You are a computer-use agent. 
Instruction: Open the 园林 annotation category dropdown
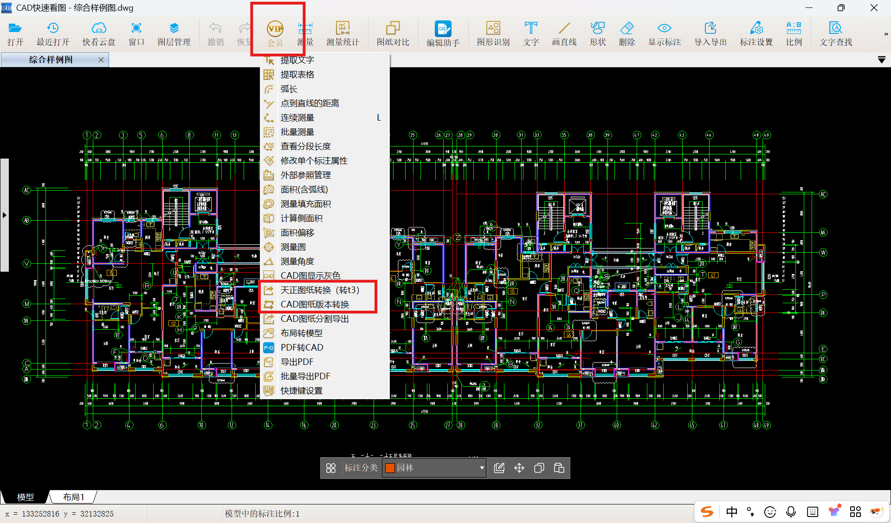(x=482, y=468)
